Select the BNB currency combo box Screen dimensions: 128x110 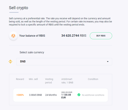(x=64, y=62)
